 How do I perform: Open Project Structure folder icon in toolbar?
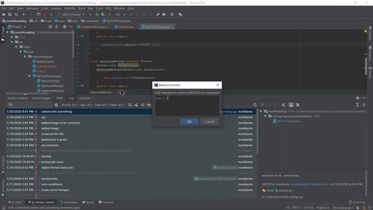[x=164, y=15]
